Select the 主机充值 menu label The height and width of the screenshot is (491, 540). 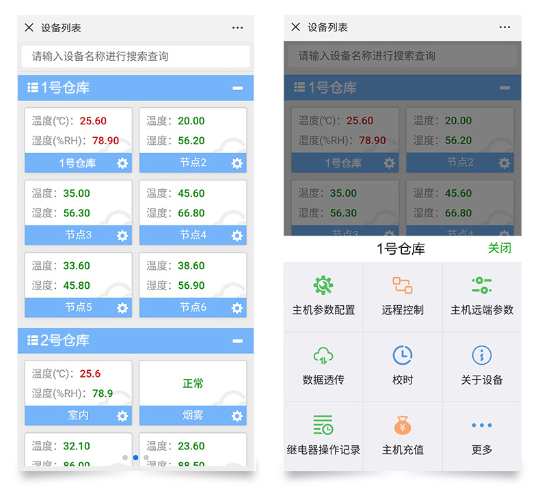(x=403, y=450)
